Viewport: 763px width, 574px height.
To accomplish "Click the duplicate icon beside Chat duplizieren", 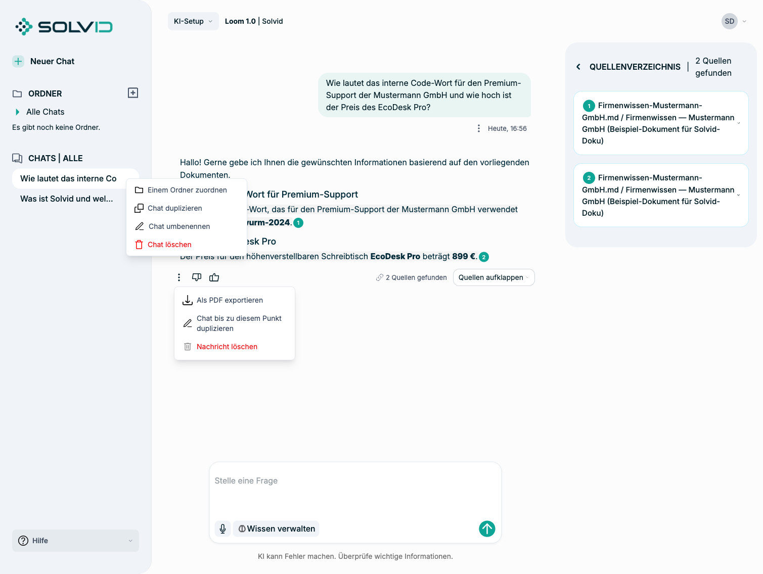I will [139, 208].
